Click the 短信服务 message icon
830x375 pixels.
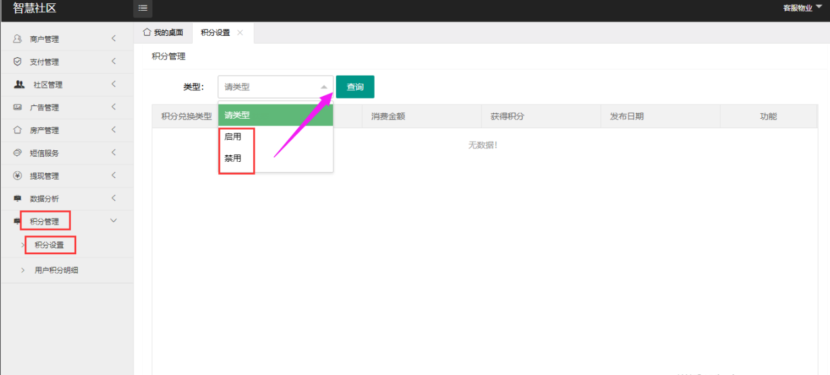click(18, 153)
